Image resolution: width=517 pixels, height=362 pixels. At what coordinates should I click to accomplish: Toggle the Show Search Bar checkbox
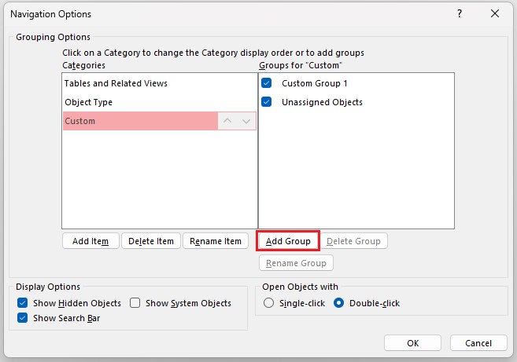coord(22,318)
